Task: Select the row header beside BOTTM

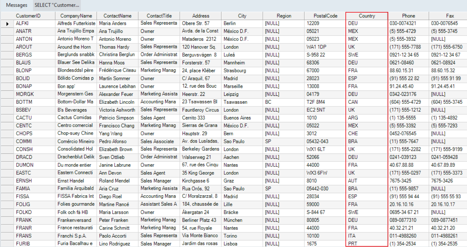Action: coord(7,102)
